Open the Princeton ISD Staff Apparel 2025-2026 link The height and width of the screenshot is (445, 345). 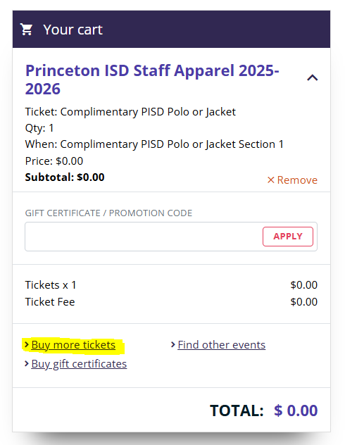tap(152, 80)
